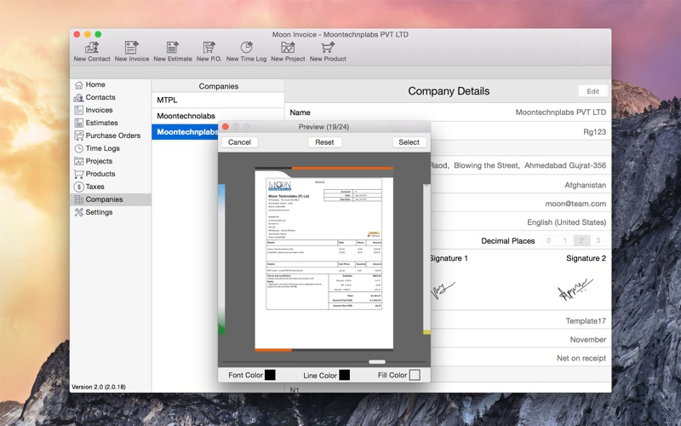Open the Fill Color swatch
Viewport: 681px width, 426px height.
pos(415,375)
